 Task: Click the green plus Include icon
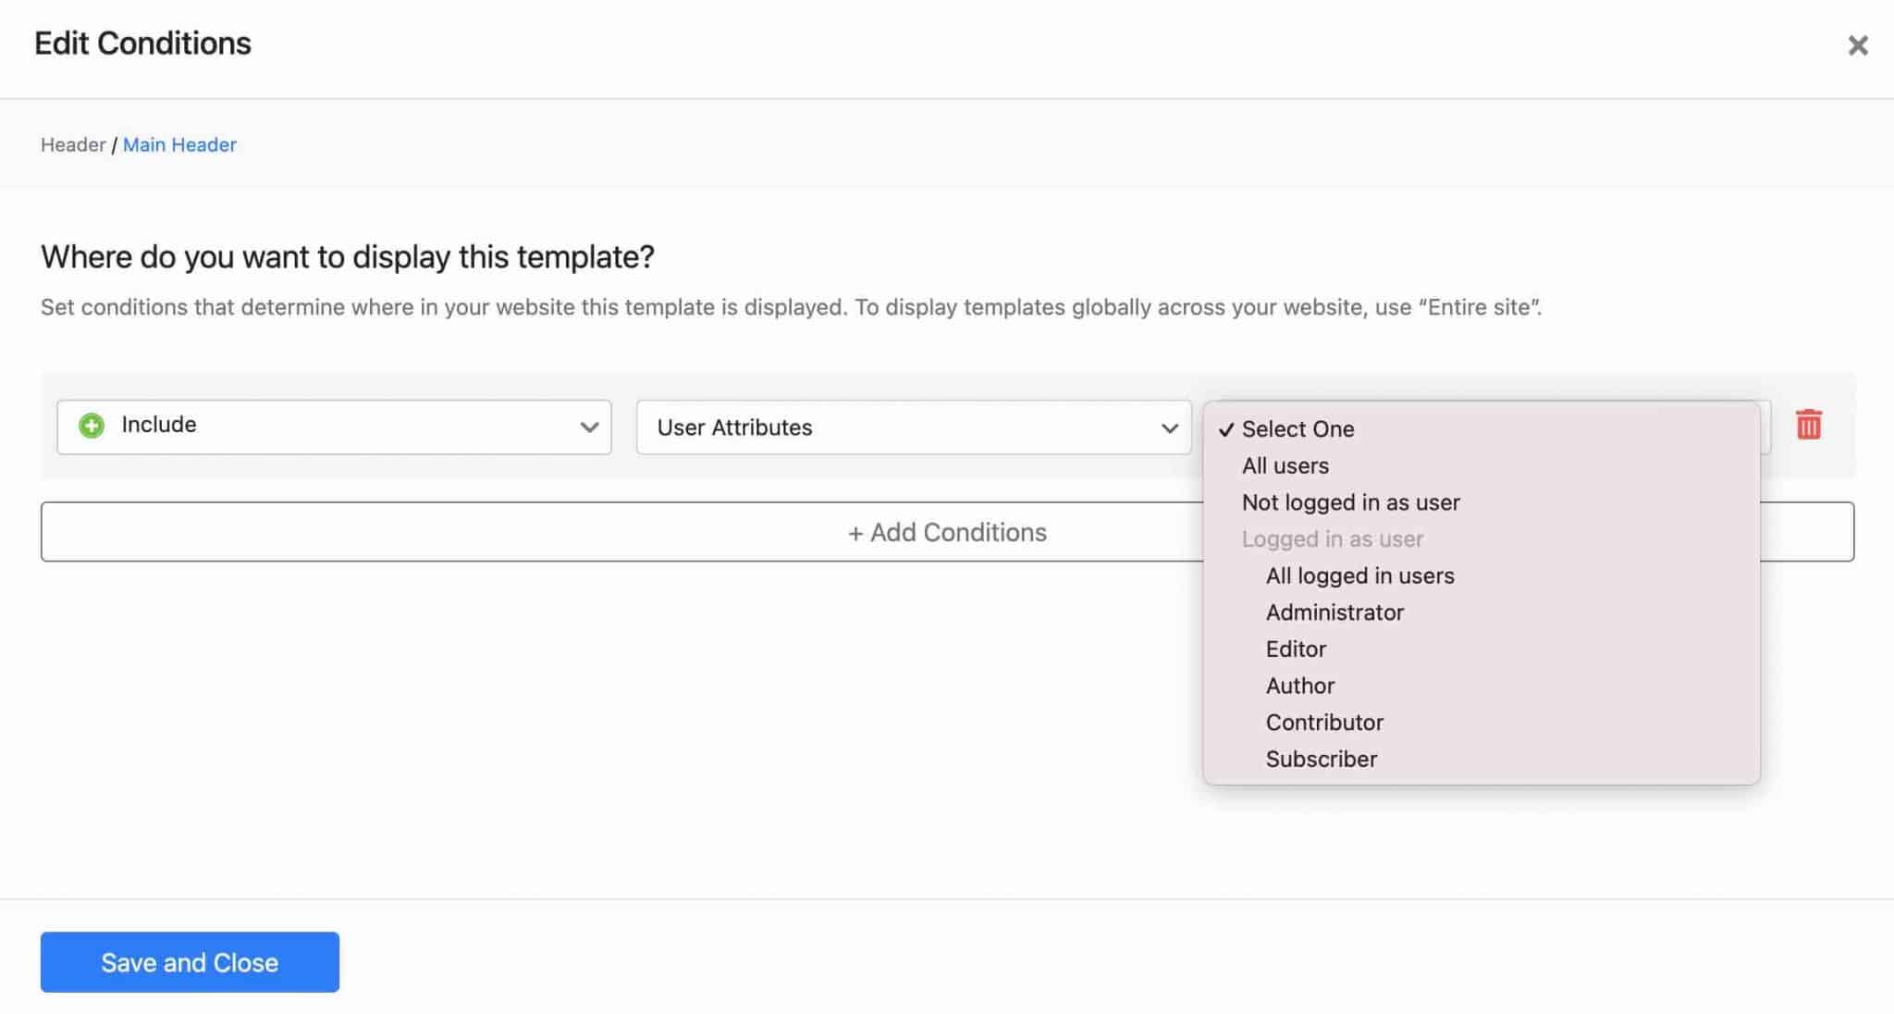pos(92,426)
